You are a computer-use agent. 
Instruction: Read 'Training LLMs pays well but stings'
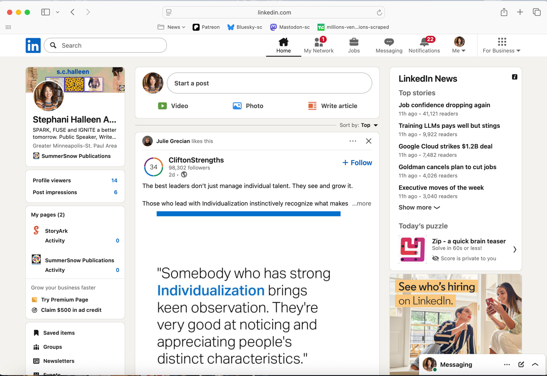tap(449, 126)
